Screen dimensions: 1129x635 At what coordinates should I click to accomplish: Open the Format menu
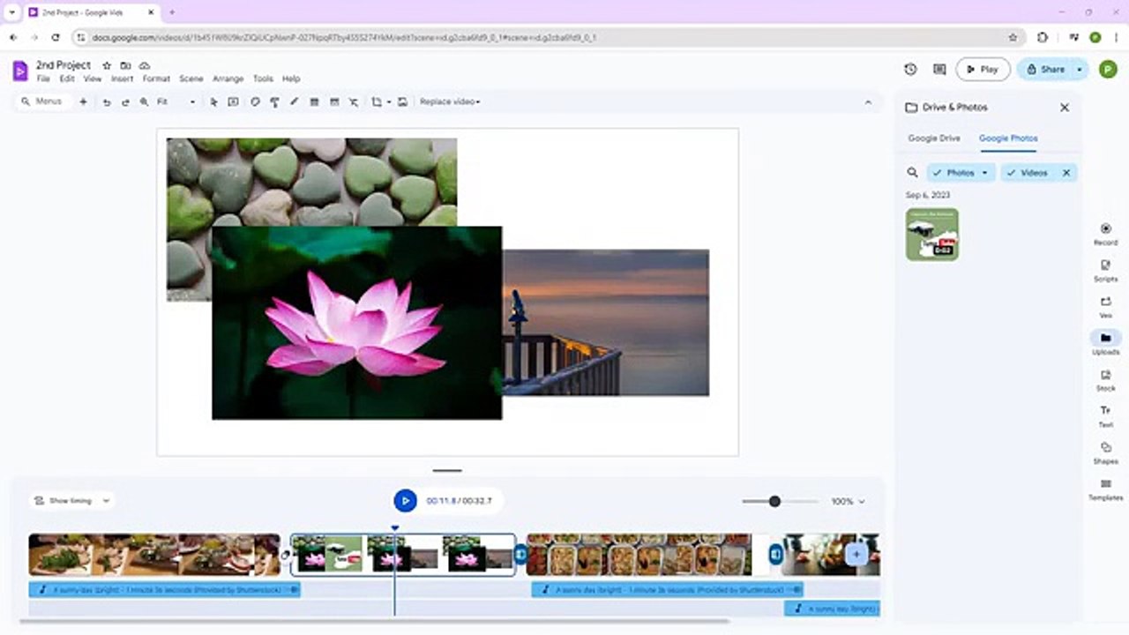coord(156,79)
